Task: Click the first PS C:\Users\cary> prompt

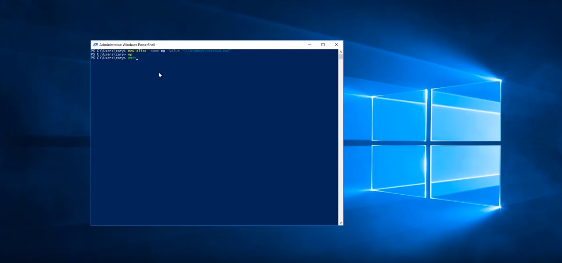Action: click(x=108, y=51)
